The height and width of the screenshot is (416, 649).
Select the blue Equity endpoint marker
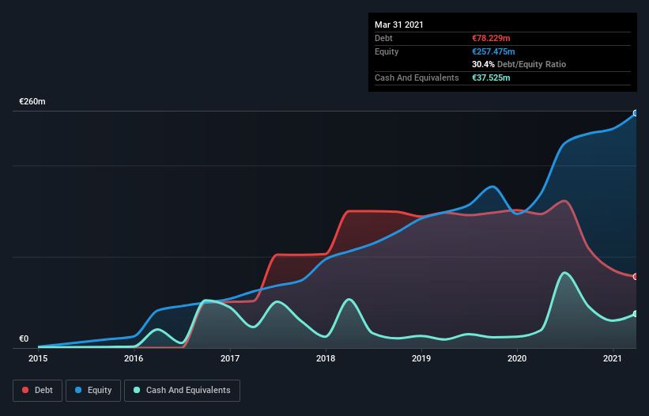(636, 113)
